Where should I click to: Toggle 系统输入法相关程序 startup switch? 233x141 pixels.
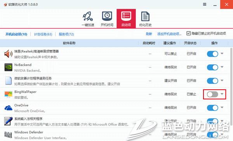click(x=212, y=121)
